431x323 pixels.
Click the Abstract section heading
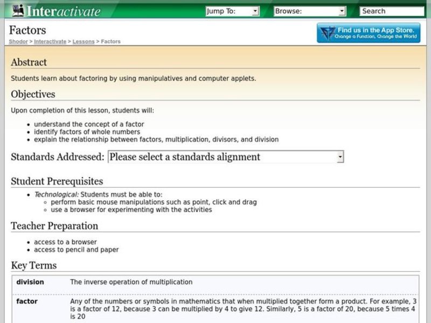click(x=29, y=62)
